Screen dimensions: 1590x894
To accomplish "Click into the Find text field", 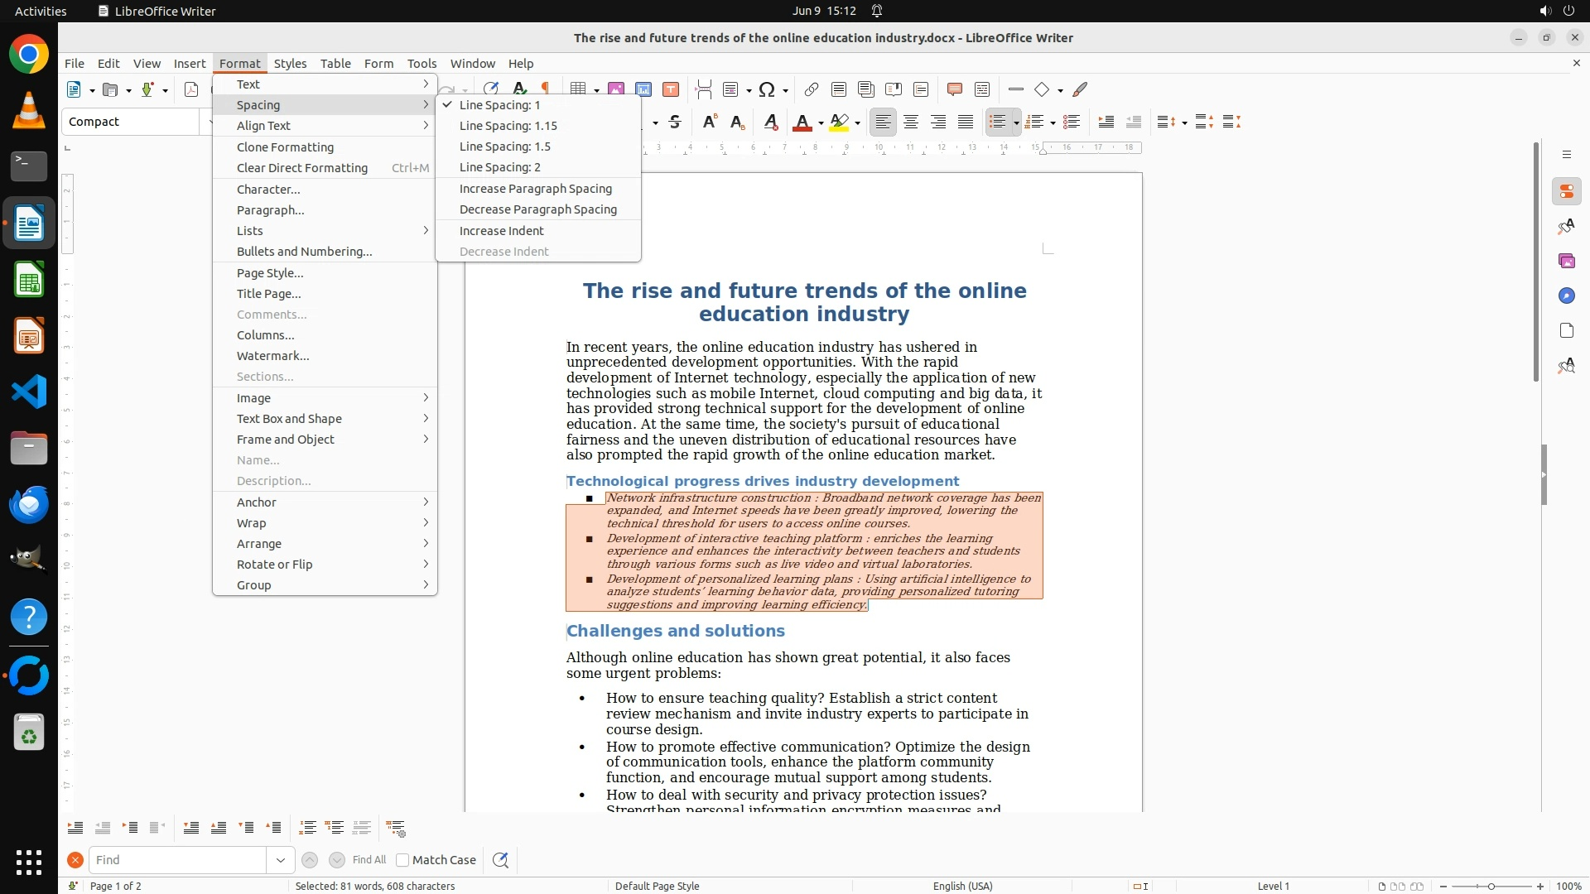I will (177, 860).
